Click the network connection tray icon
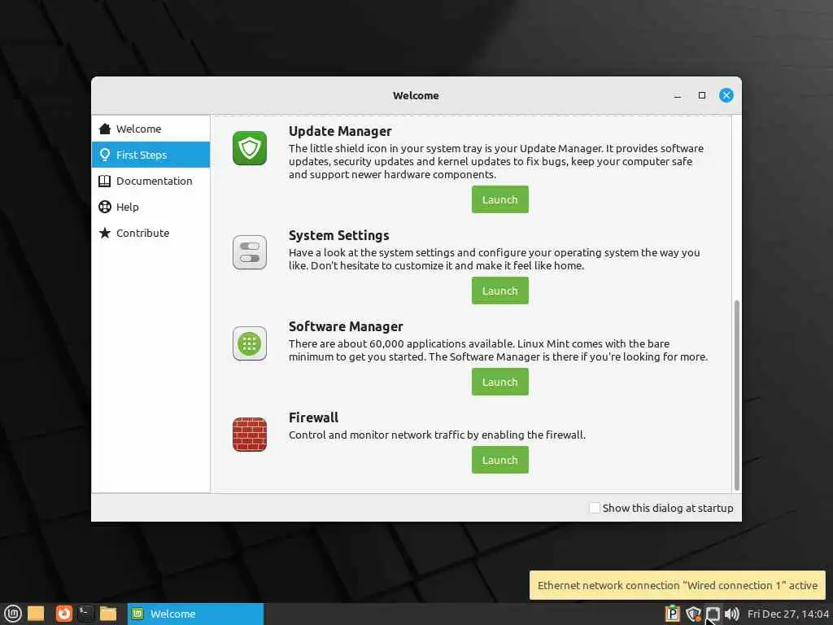Viewport: 833px width, 625px height. [x=713, y=614]
